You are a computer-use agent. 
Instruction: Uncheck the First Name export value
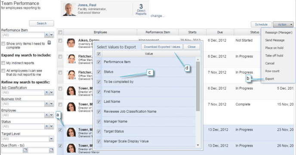point(99,92)
